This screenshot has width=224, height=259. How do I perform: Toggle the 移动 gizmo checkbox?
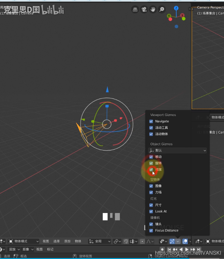[x=151, y=157]
